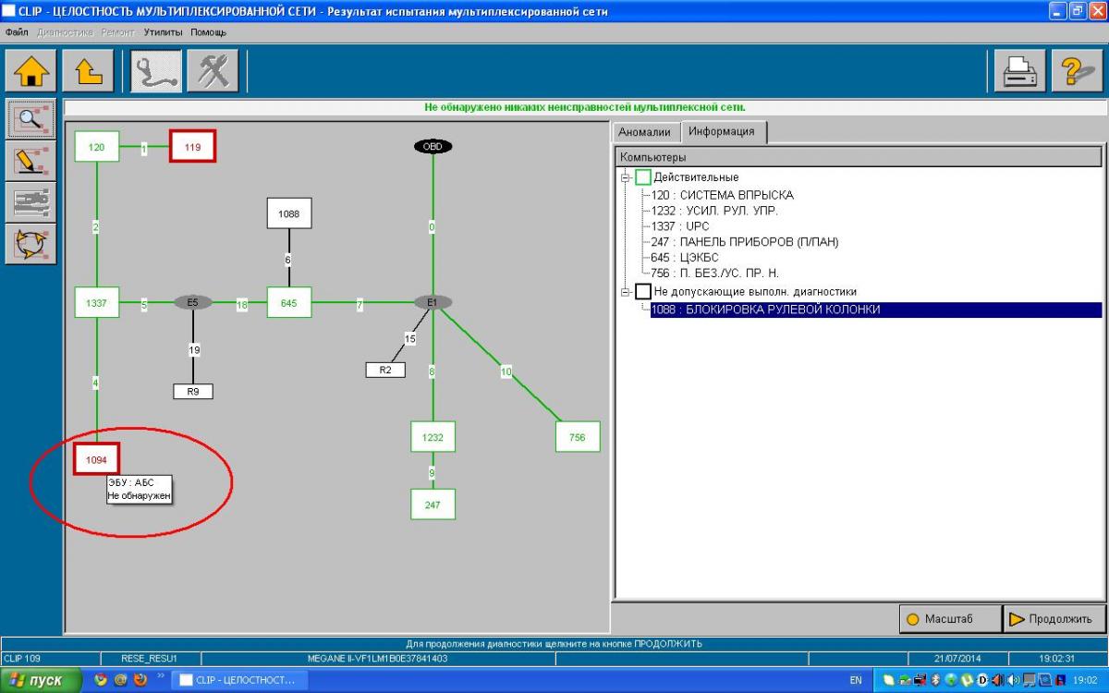
Task: Click the circular arrows refresh network tool
Action: (x=32, y=243)
